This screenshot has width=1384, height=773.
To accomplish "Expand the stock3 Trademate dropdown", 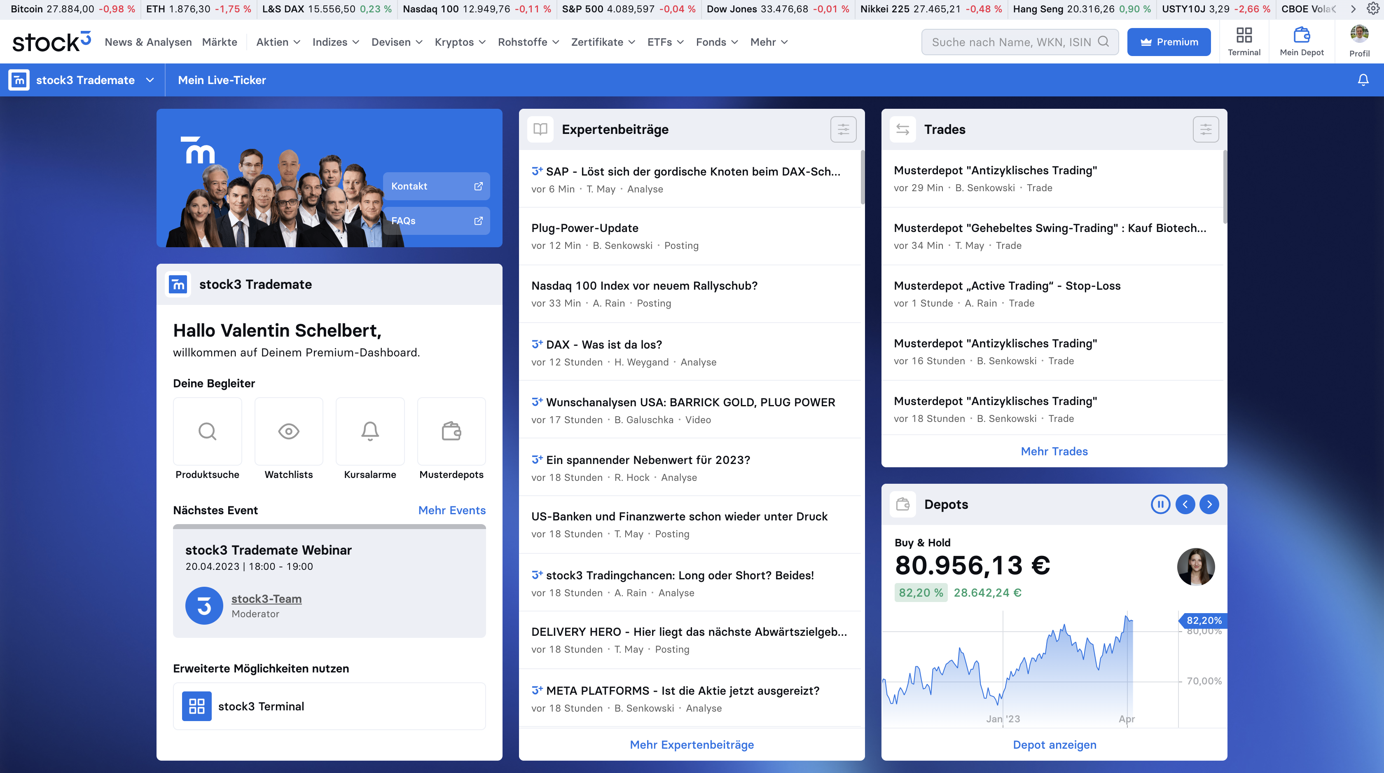I will pyautogui.click(x=150, y=80).
